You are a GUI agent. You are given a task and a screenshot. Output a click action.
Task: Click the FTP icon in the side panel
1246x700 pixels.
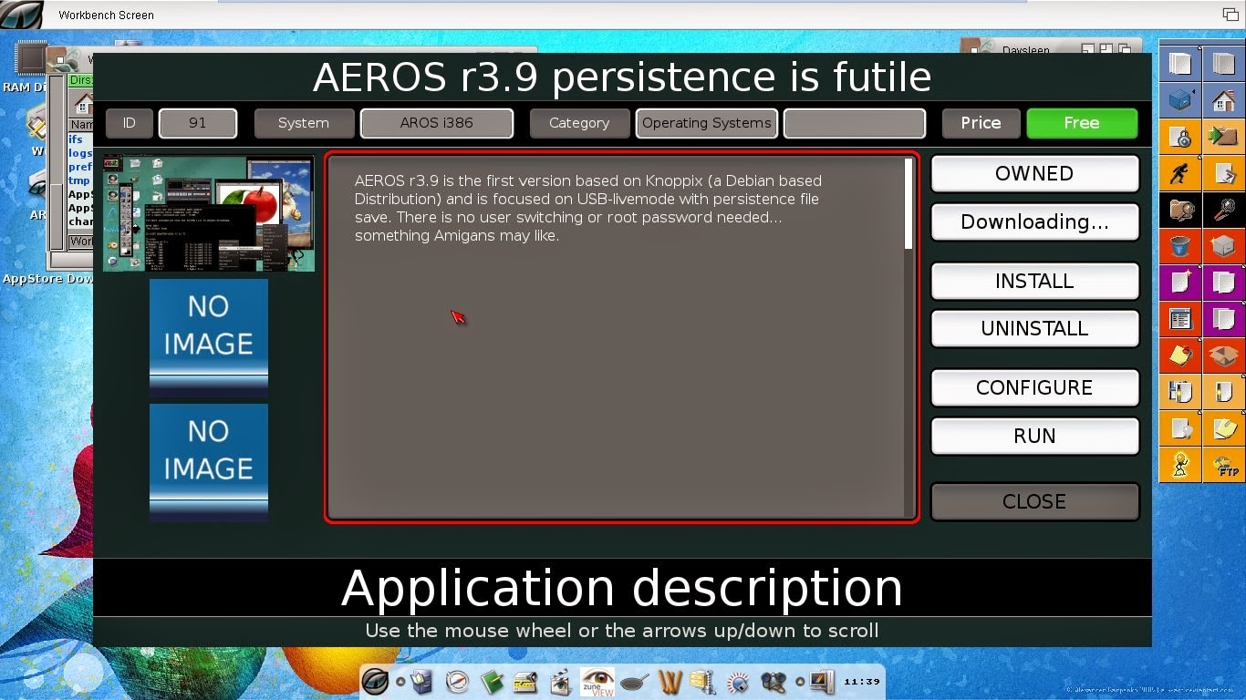click(1224, 465)
